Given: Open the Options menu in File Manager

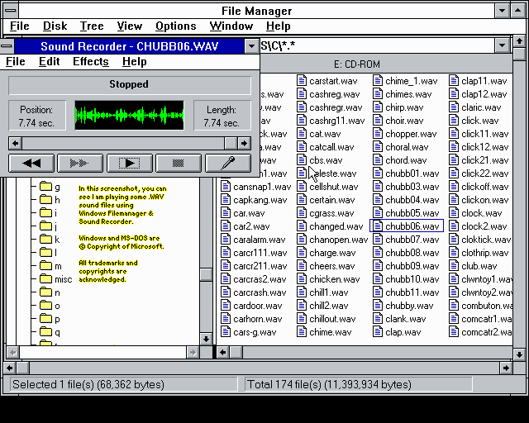Looking at the screenshot, I should pyautogui.click(x=175, y=26).
